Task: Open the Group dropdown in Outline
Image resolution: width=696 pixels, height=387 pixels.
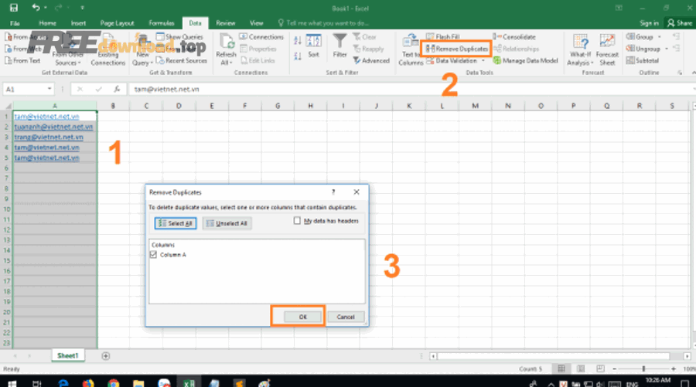Action: tap(659, 37)
